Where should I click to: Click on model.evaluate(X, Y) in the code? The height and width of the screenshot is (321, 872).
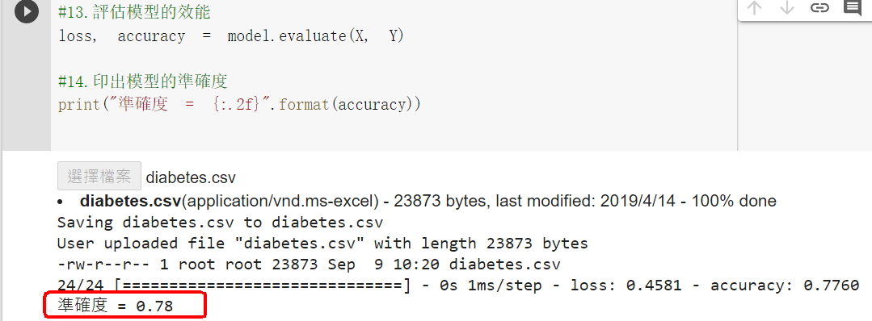tap(315, 36)
